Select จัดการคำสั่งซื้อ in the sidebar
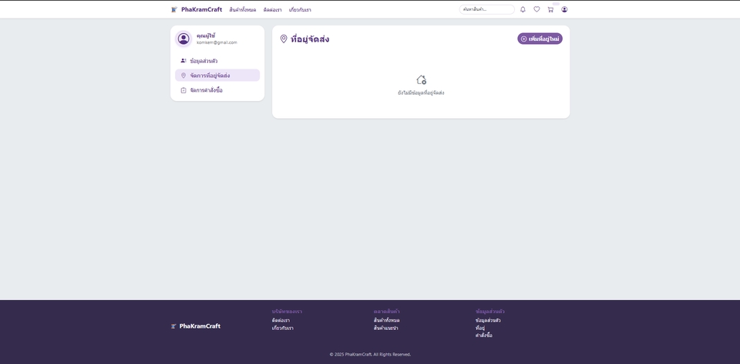The width and height of the screenshot is (740, 364). (206, 90)
